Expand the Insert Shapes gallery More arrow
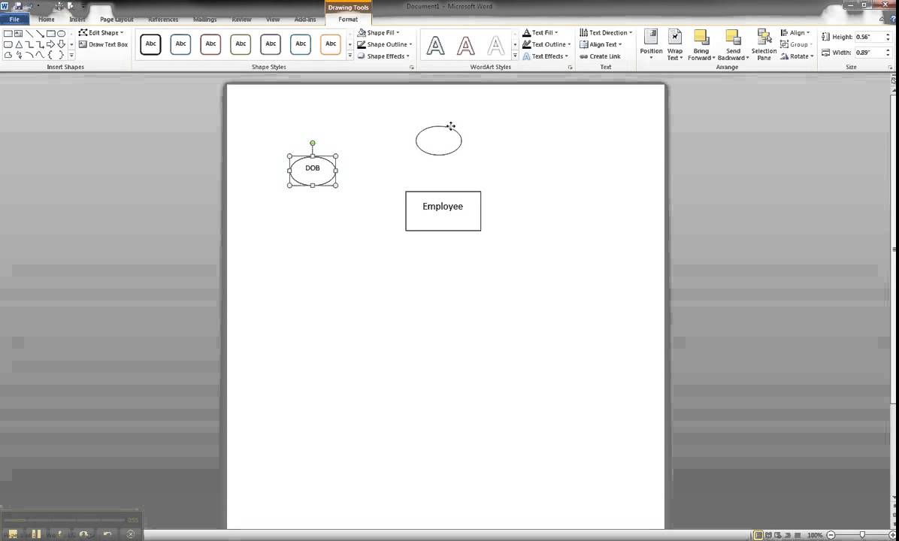This screenshot has height=541, width=899. (x=71, y=55)
